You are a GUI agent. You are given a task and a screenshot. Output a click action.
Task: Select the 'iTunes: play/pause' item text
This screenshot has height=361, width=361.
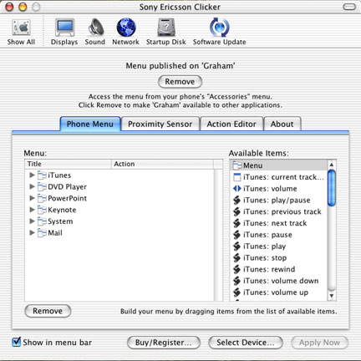pyautogui.click(x=277, y=201)
